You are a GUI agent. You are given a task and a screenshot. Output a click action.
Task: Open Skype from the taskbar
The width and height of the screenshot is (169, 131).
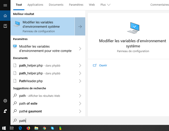click(x=52, y=128)
